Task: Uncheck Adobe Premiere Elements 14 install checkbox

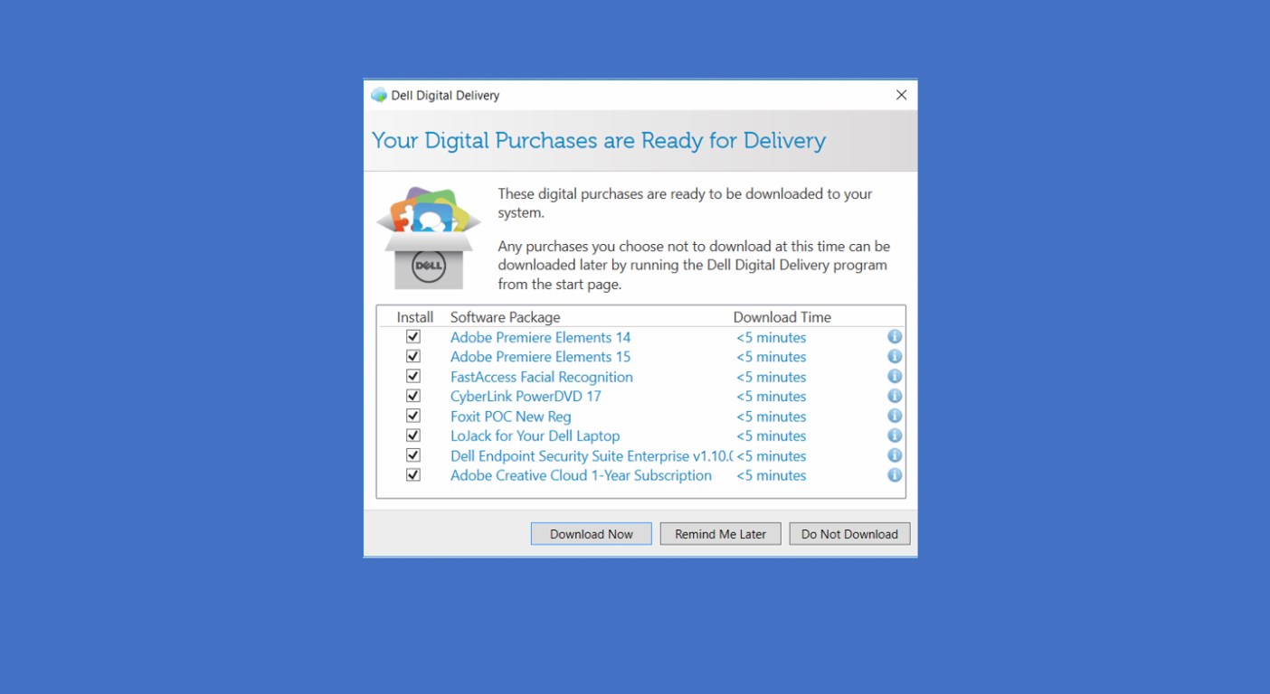Action: [x=413, y=336]
